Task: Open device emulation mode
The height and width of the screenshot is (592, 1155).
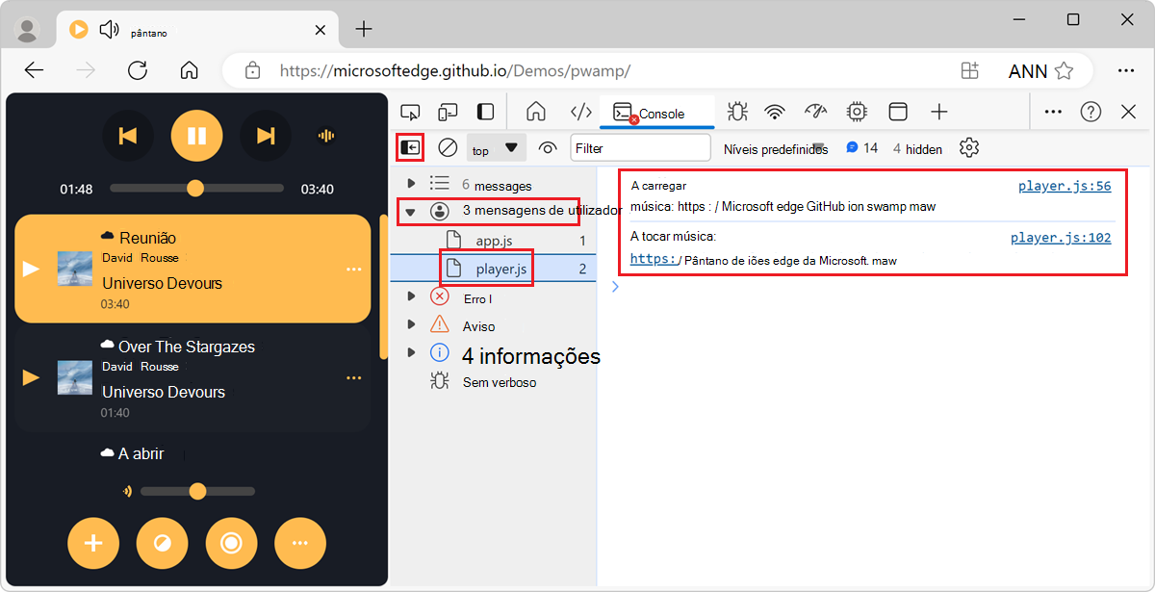Action: tap(449, 111)
